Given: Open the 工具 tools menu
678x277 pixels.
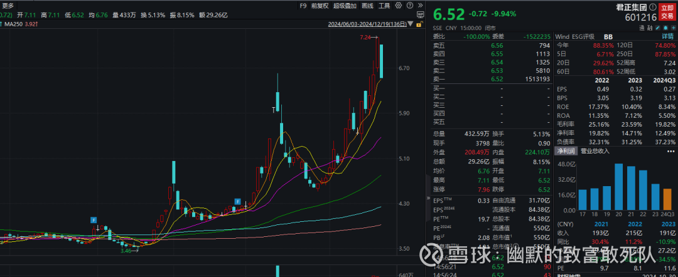Looking at the screenshot, I should (384, 6).
